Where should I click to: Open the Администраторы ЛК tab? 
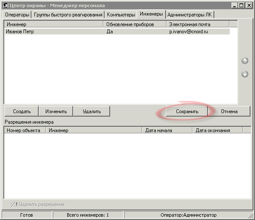[189, 15]
